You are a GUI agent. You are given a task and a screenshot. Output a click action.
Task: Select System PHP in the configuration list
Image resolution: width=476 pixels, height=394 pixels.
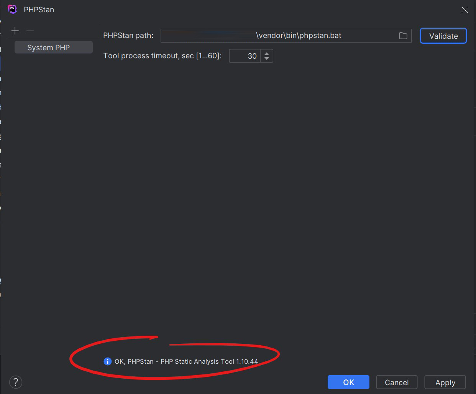[49, 48]
